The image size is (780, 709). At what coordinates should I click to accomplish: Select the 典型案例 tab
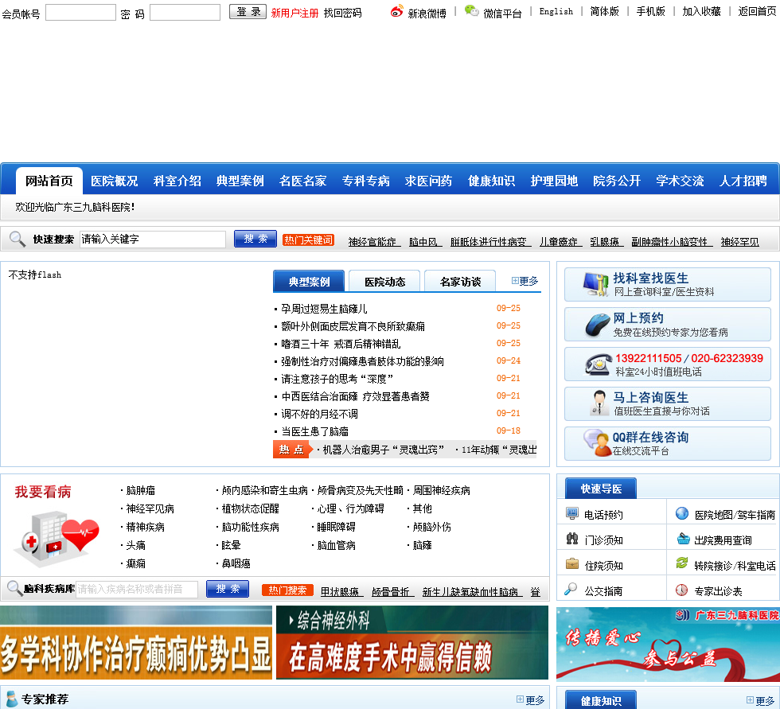[x=309, y=282]
